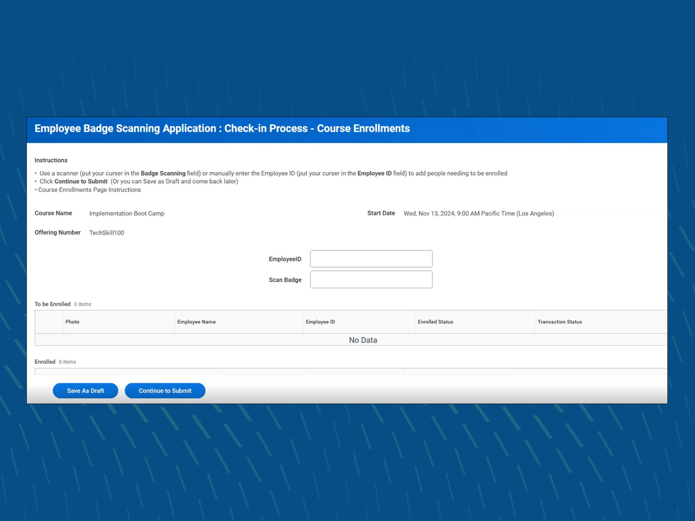Image resolution: width=695 pixels, height=521 pixels.
Task: Click the Offering Number value TechSkill100
Action: pos(106,232)
